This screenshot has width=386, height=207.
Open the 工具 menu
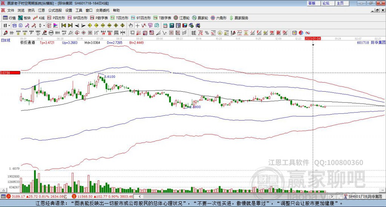[79, 10]
